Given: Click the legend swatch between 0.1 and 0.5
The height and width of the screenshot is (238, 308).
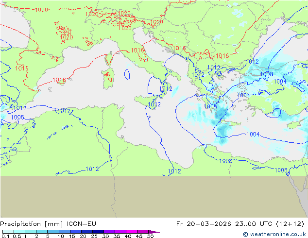Looking at the screenshot, I should (8, 232).
